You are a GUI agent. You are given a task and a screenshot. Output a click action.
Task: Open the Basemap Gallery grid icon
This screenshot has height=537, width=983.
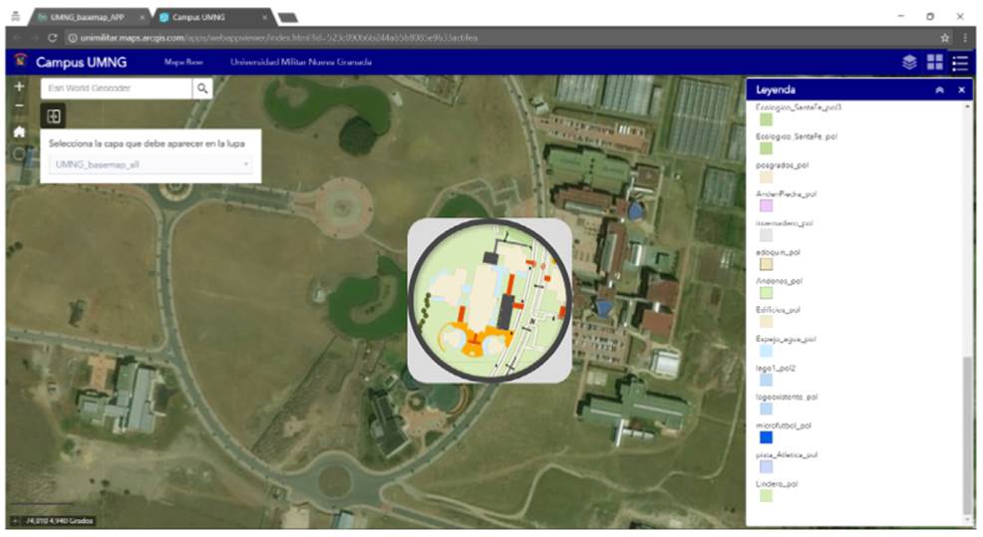[934, 62]
